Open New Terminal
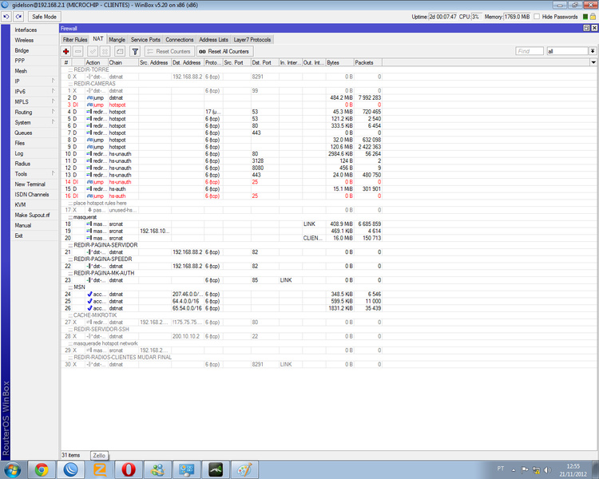The height and width of the screenshot is (479, 599). click(30, 184)
